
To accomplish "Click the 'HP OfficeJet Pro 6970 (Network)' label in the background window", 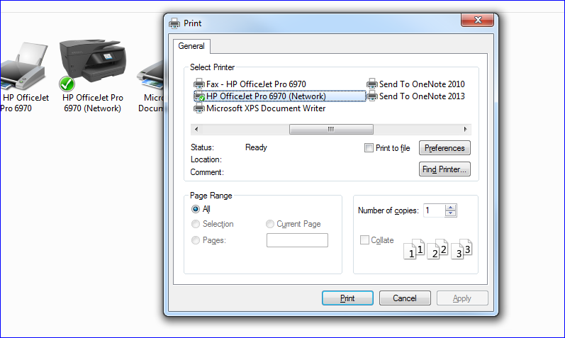I will click(x=93, y=103).
